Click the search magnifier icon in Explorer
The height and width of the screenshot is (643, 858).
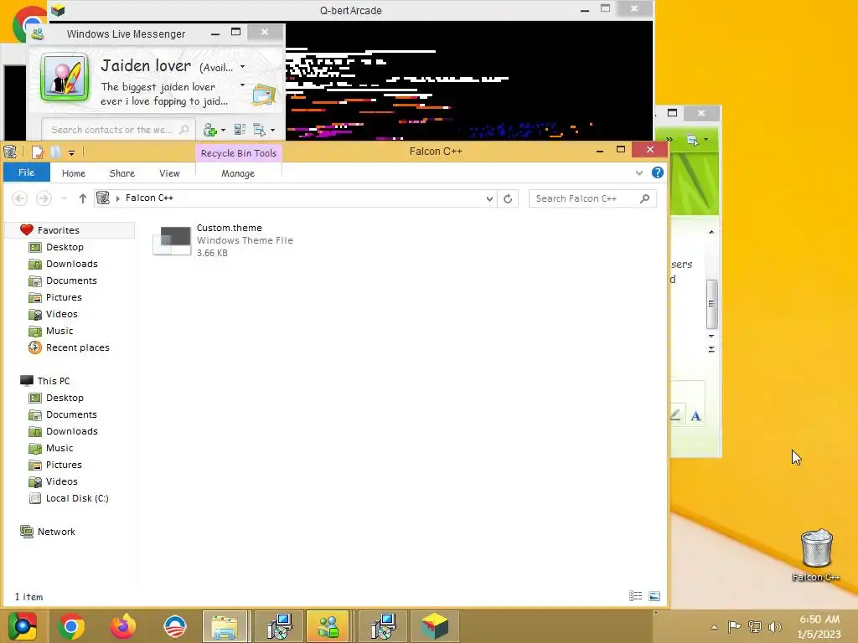click(644, 198)
